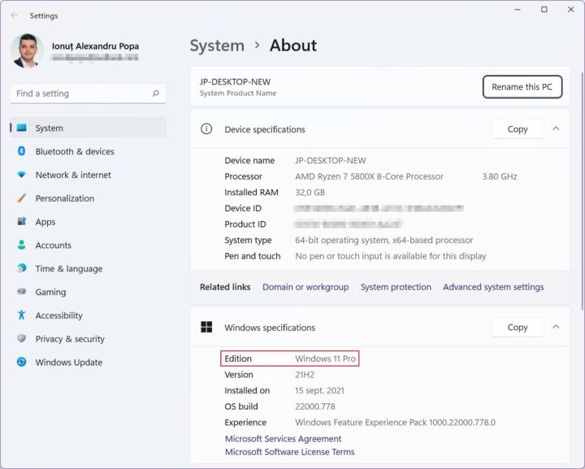
Task: Click the Time & language globe icon
Action: coord(22,268)
